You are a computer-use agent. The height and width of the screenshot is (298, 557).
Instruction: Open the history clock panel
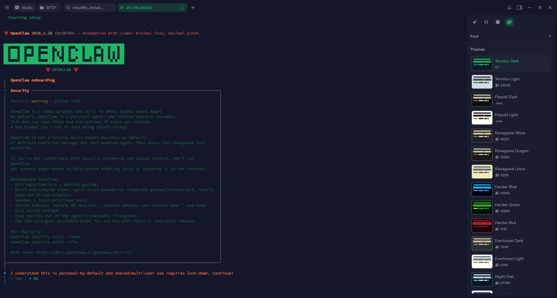498,22
